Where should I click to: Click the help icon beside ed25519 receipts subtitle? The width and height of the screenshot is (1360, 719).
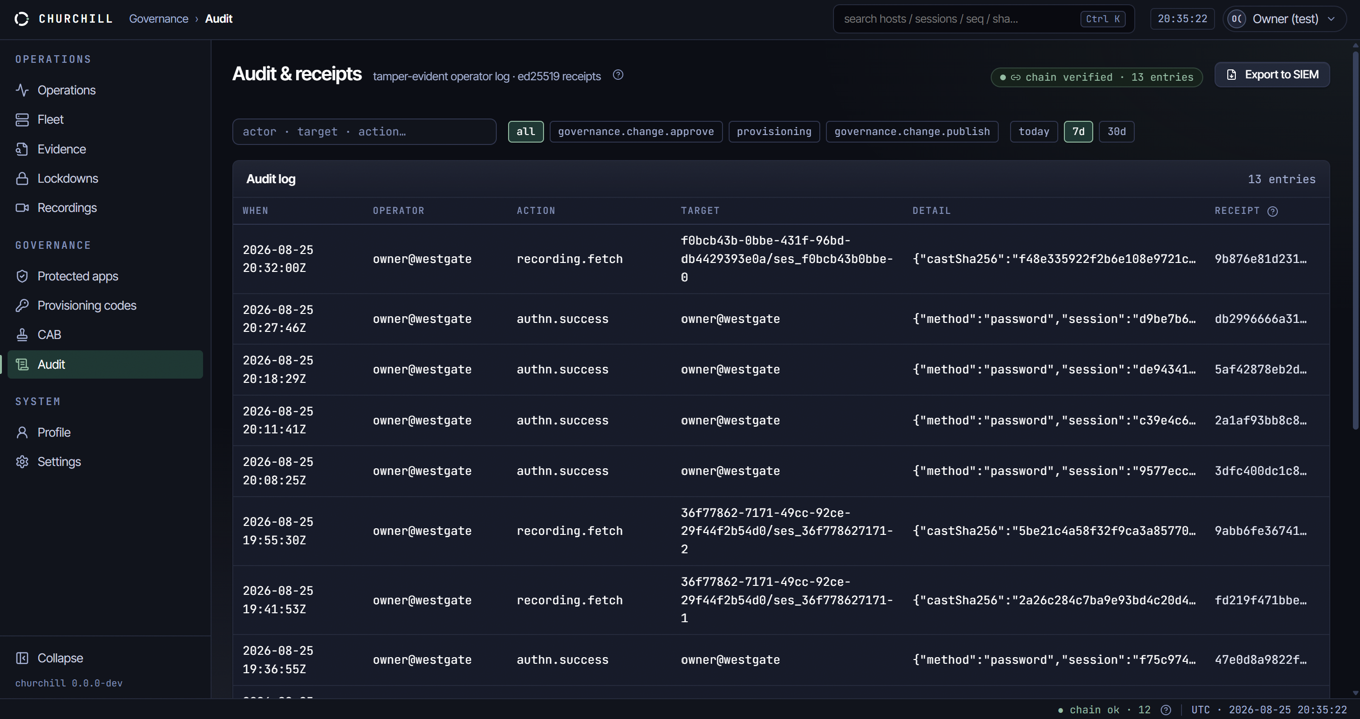pyautogui.click(x=618, y=75)
